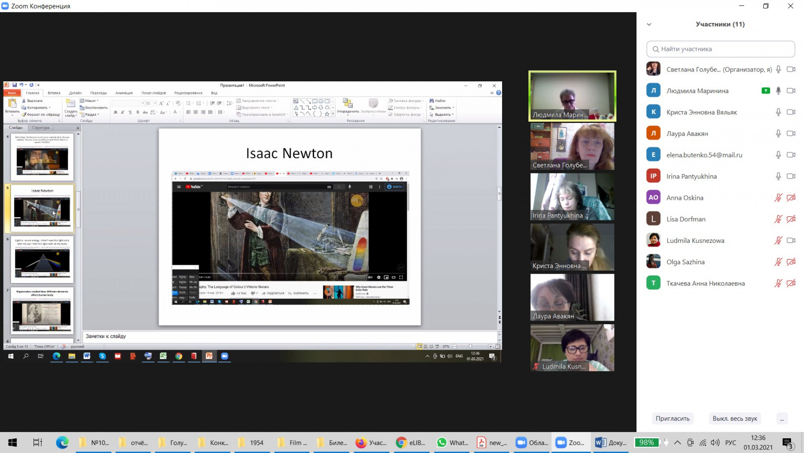
Task: Select the Светлана Голубе video thumbnail
Action: [572, 147]
